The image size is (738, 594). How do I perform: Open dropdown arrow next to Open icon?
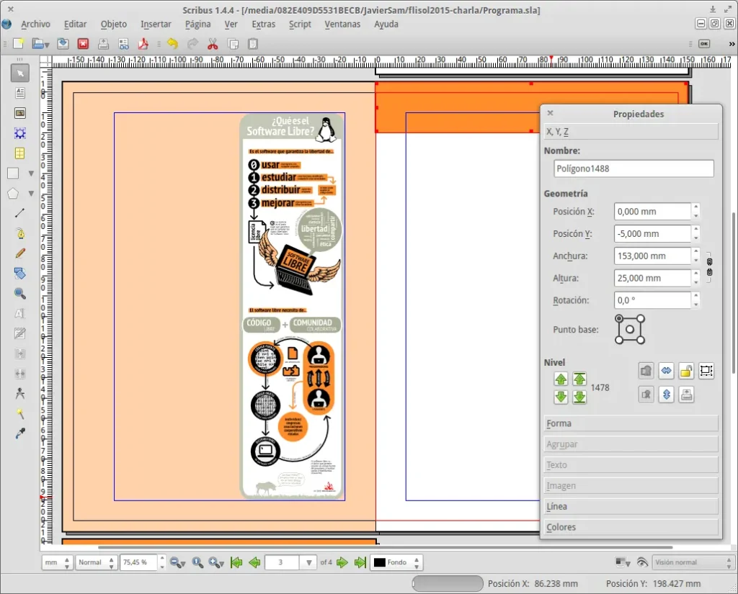(x=47, y=45)
